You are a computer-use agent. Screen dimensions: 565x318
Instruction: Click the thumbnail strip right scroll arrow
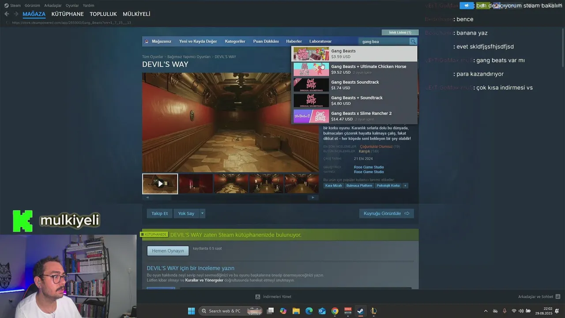[x=313, y=197]
